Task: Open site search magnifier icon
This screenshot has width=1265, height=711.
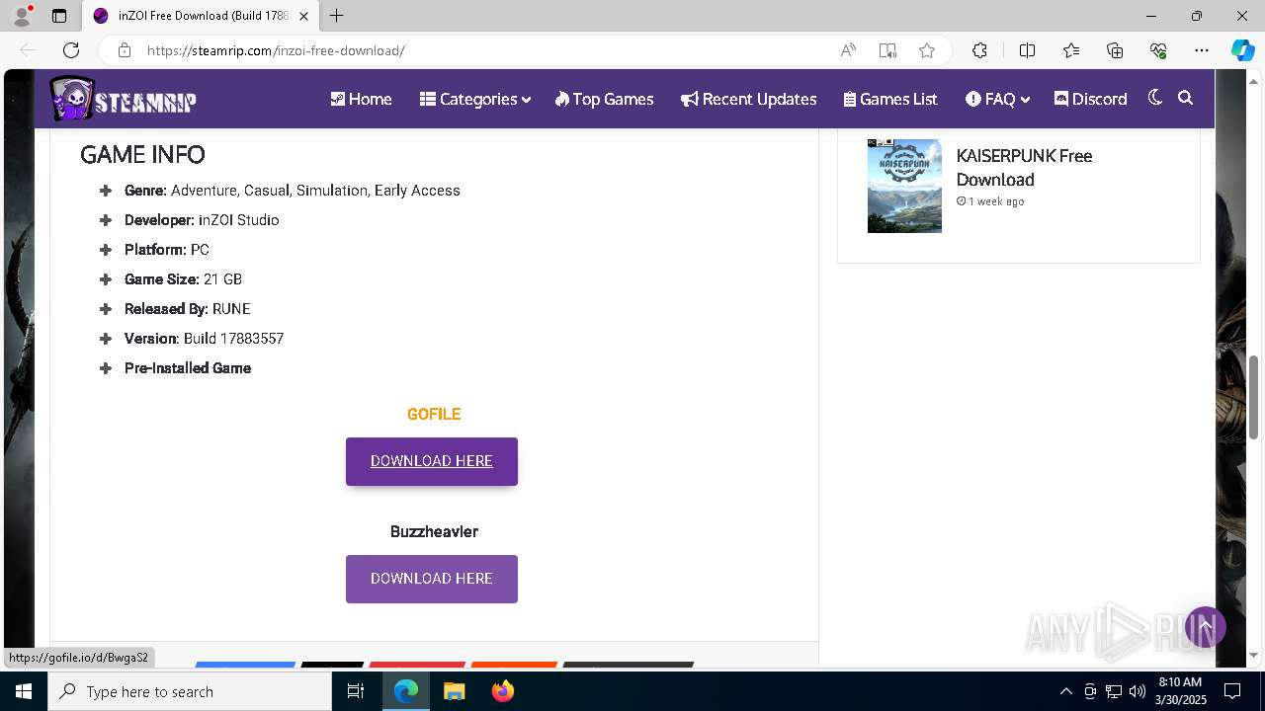Action: [1186, 98]
